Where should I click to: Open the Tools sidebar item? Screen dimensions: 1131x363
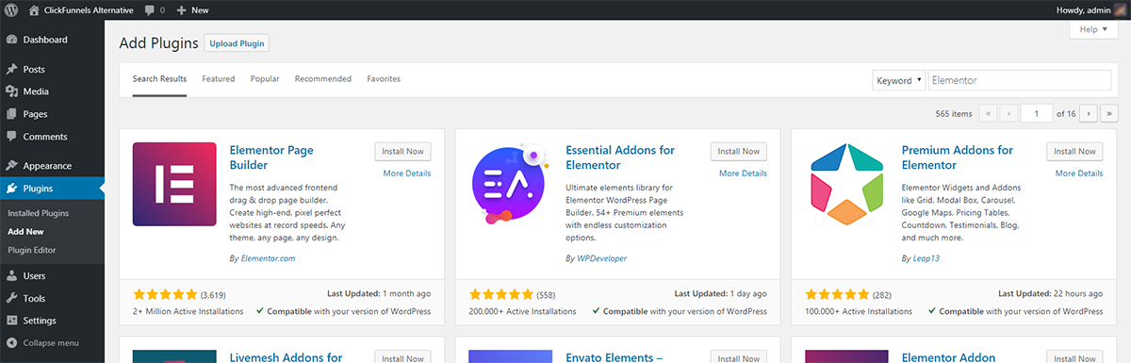click(35, 298)
